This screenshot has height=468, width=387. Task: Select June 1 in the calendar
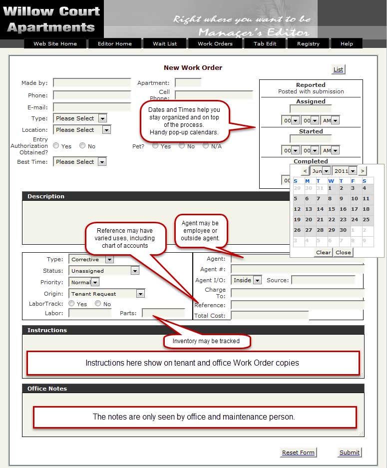330,188
